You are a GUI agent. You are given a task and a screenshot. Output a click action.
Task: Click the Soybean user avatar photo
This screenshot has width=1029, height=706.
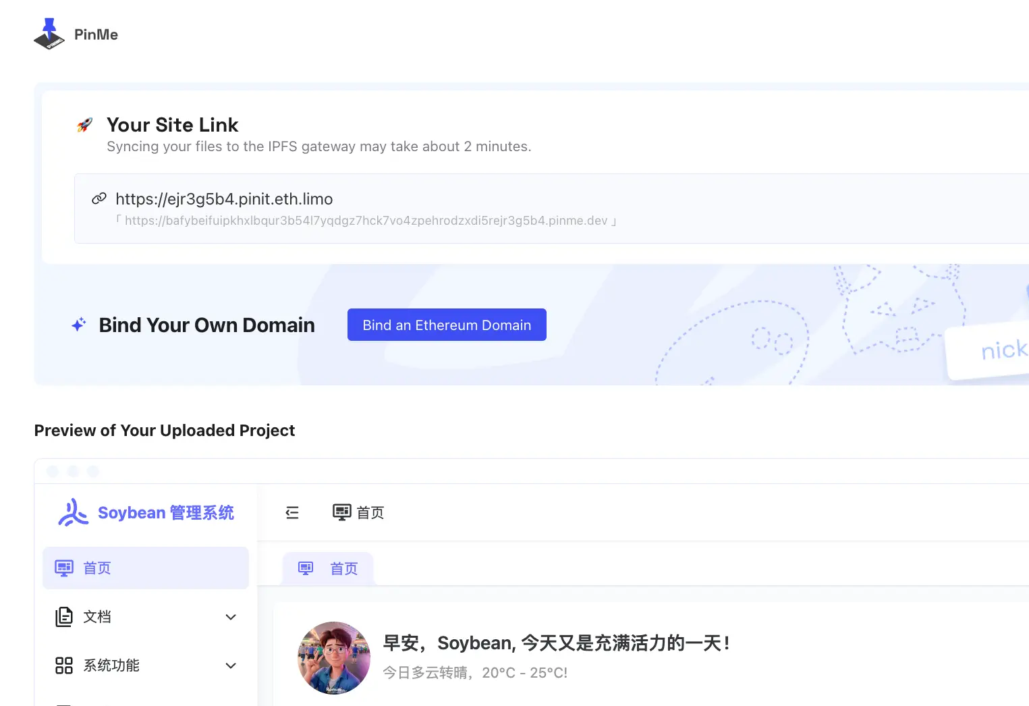click(x=333, y=658)
